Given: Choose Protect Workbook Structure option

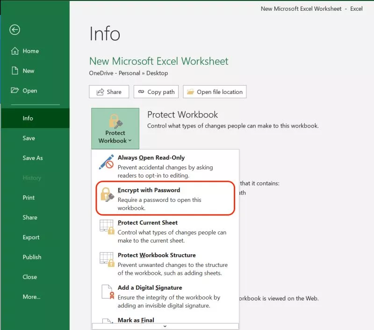Looking at the screenshot, I should (x=165, y=264).
